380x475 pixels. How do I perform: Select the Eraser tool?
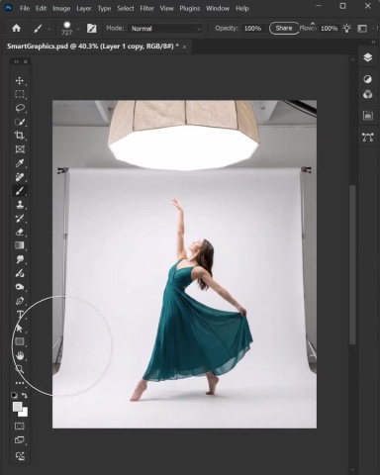coord(20,232)
